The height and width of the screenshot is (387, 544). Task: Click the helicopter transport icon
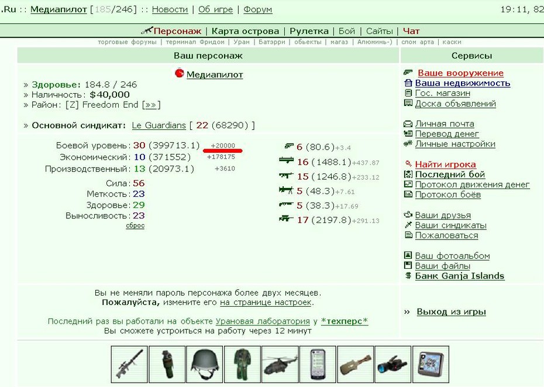coord(280,364)
